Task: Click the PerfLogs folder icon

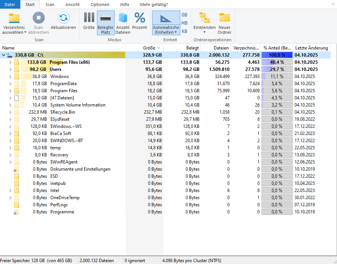Action: pos(17,205)
